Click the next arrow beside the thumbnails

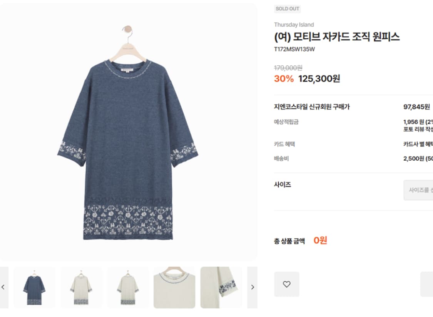(253, 287)
